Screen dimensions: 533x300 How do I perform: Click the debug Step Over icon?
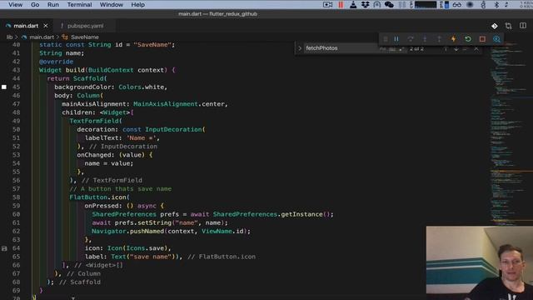[411, 39]
